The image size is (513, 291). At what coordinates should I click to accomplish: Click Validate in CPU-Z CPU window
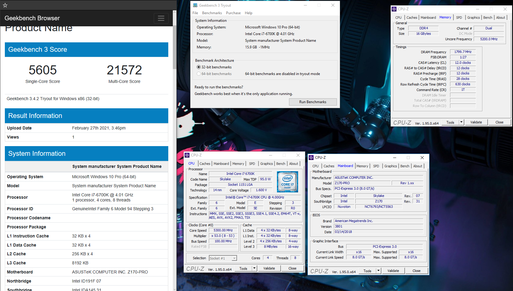269,268
